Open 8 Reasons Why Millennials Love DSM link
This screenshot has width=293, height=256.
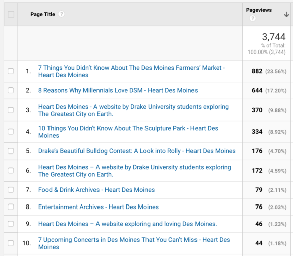pyautogui.click(x=118, y=90)
